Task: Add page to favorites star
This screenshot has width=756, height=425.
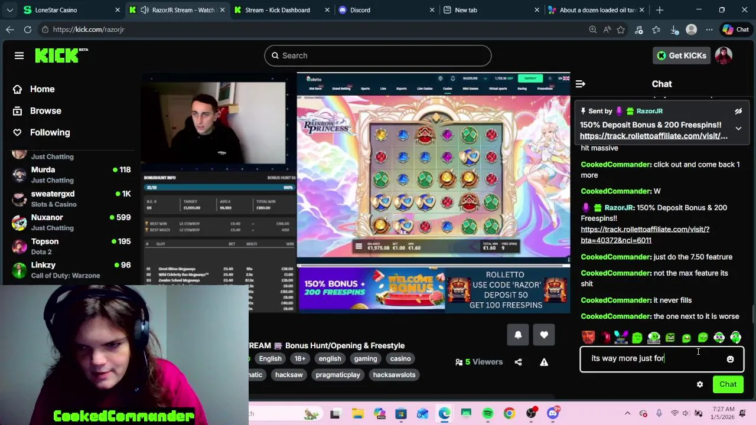Action: click(x=621, y=30)
